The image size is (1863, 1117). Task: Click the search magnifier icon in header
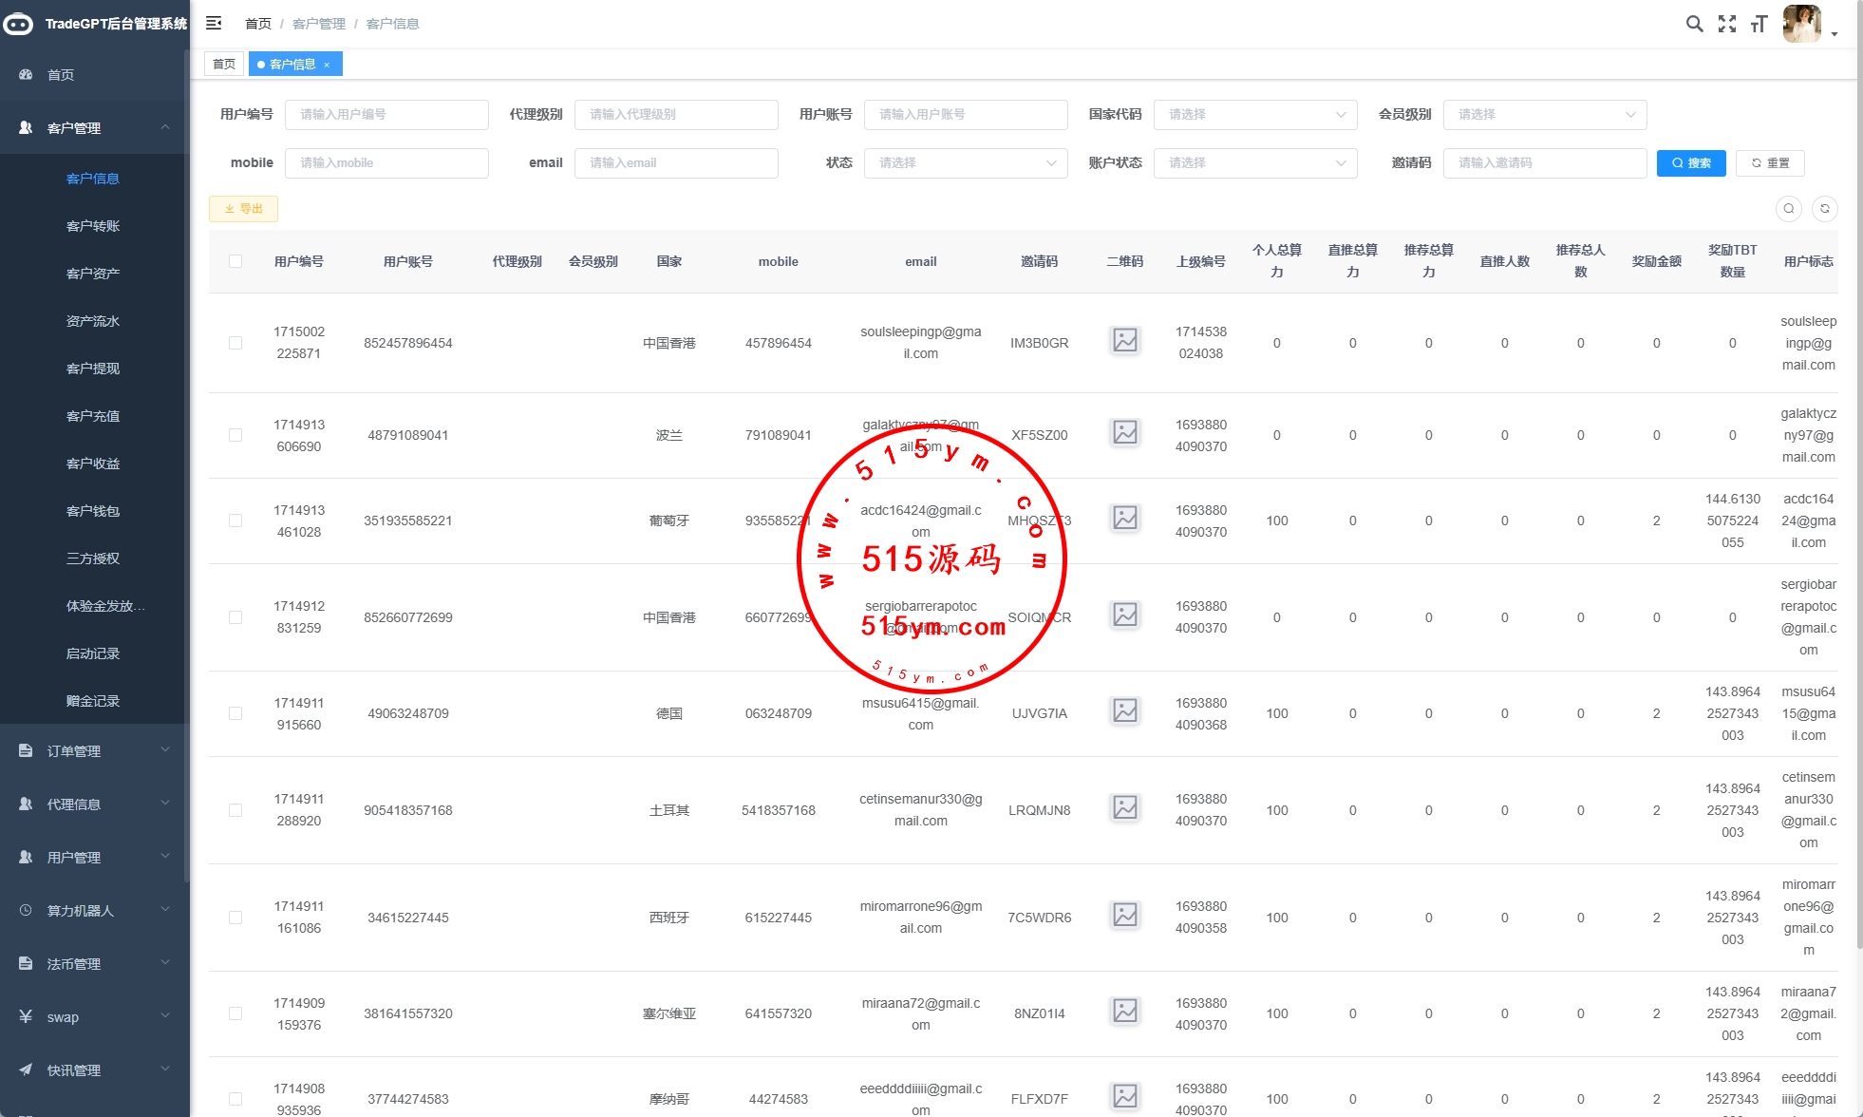[x=1694, y=24]
